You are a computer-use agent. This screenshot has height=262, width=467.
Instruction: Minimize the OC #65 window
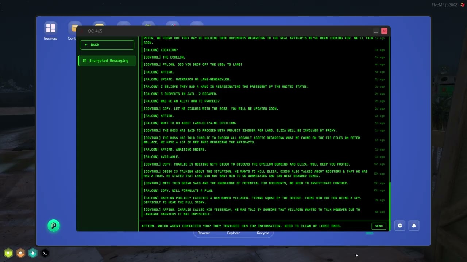tap(376, 31)
